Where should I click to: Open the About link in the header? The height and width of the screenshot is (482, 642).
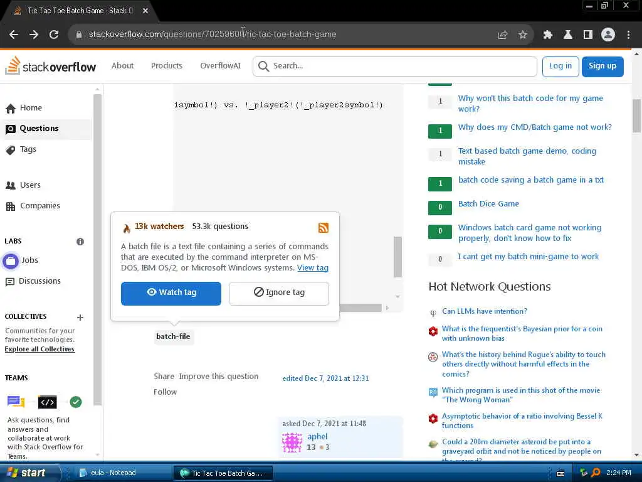pyautogui.click(x=122, y=65)
